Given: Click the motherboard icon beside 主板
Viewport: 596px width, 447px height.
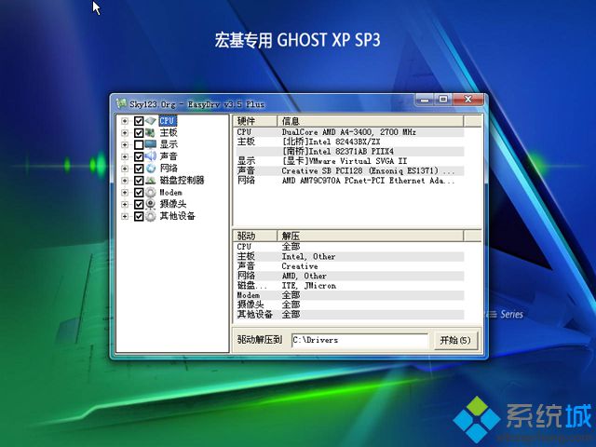Looking at the screenshot, I should (151, 132).
